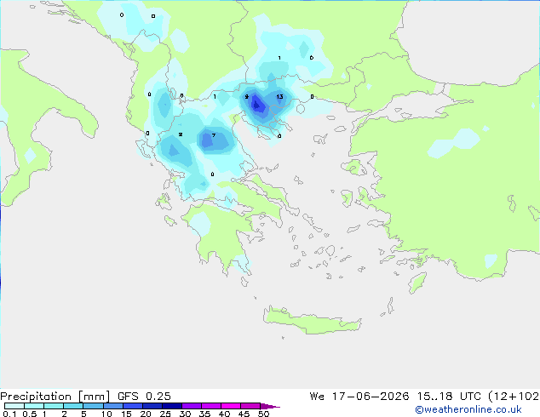
Task: Click the '13' precipitation value on map
Action: [x=279, y=97]
